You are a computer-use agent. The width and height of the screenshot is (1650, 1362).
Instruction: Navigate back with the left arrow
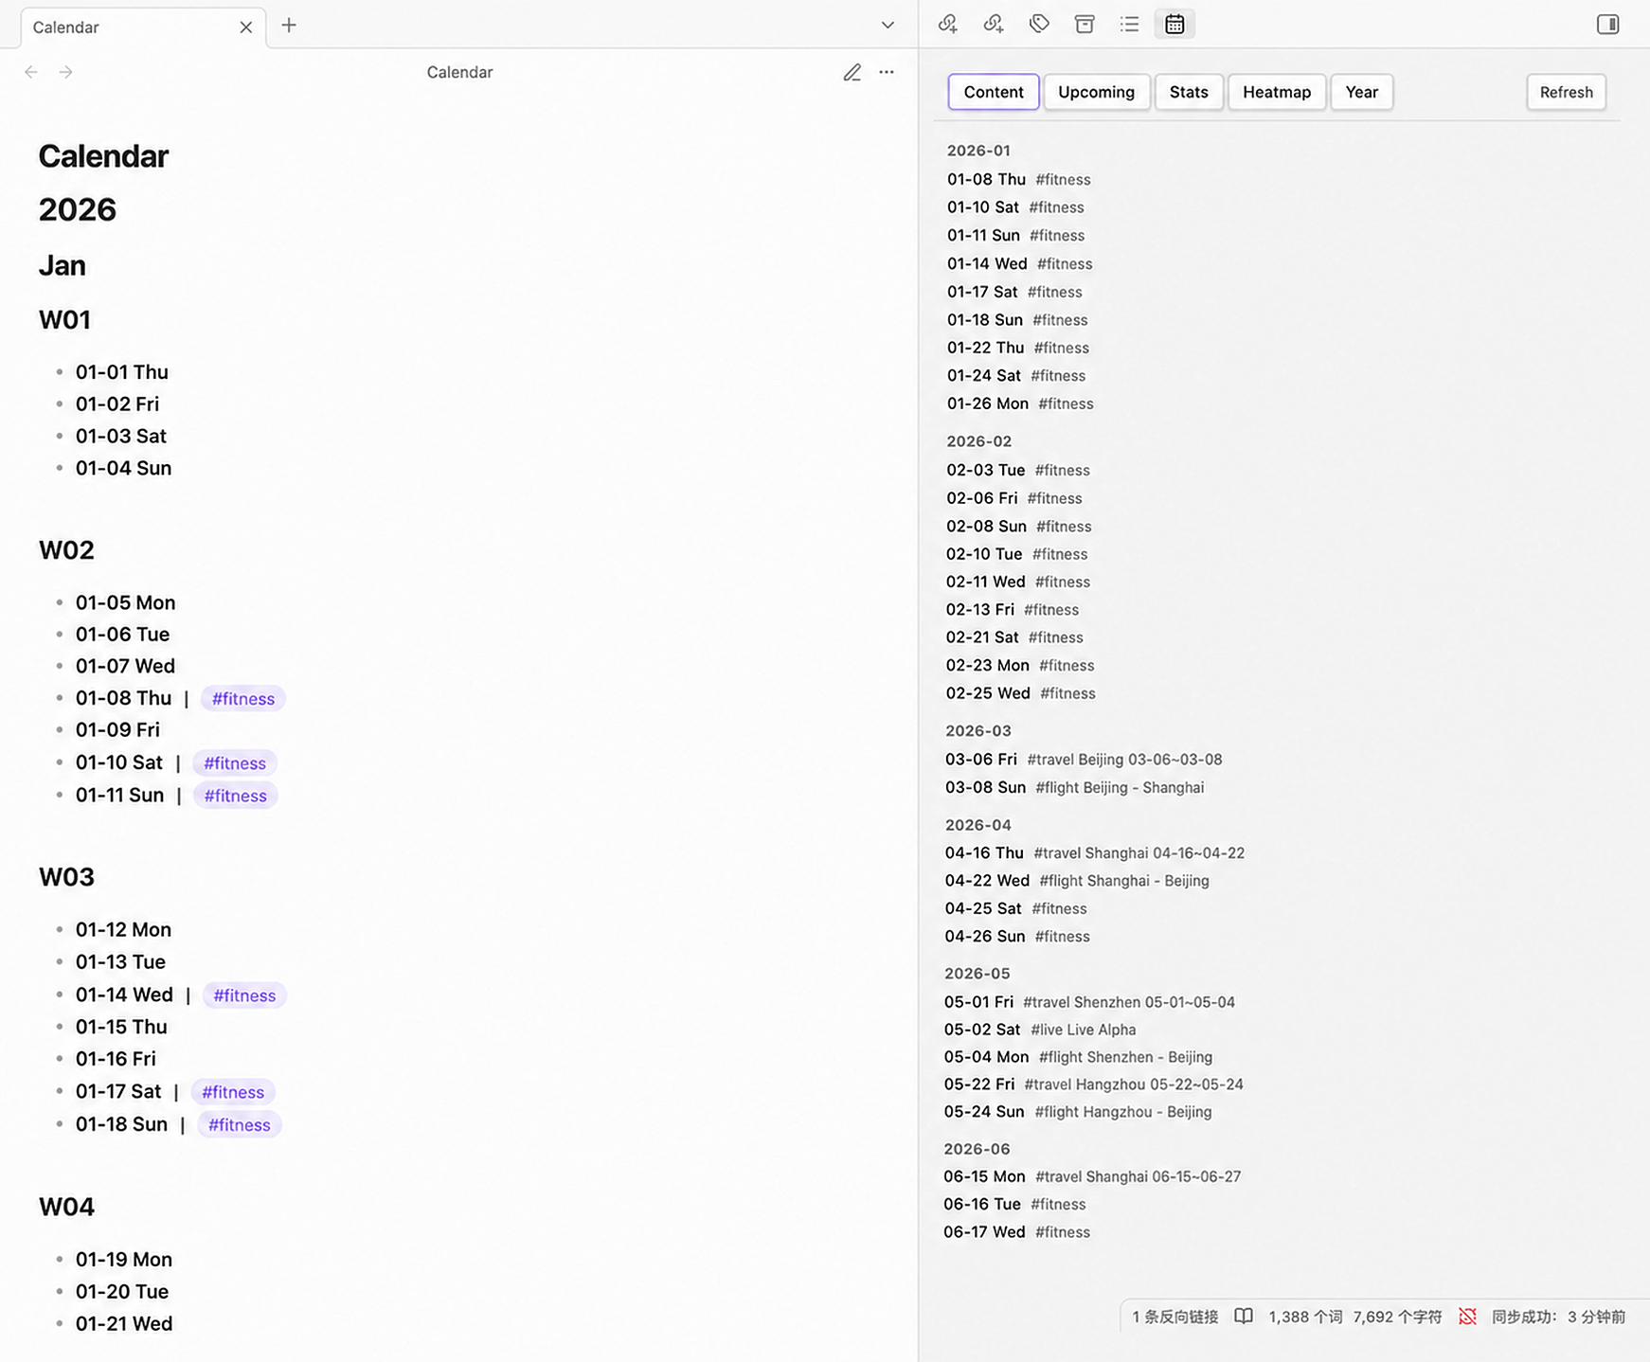31,72
